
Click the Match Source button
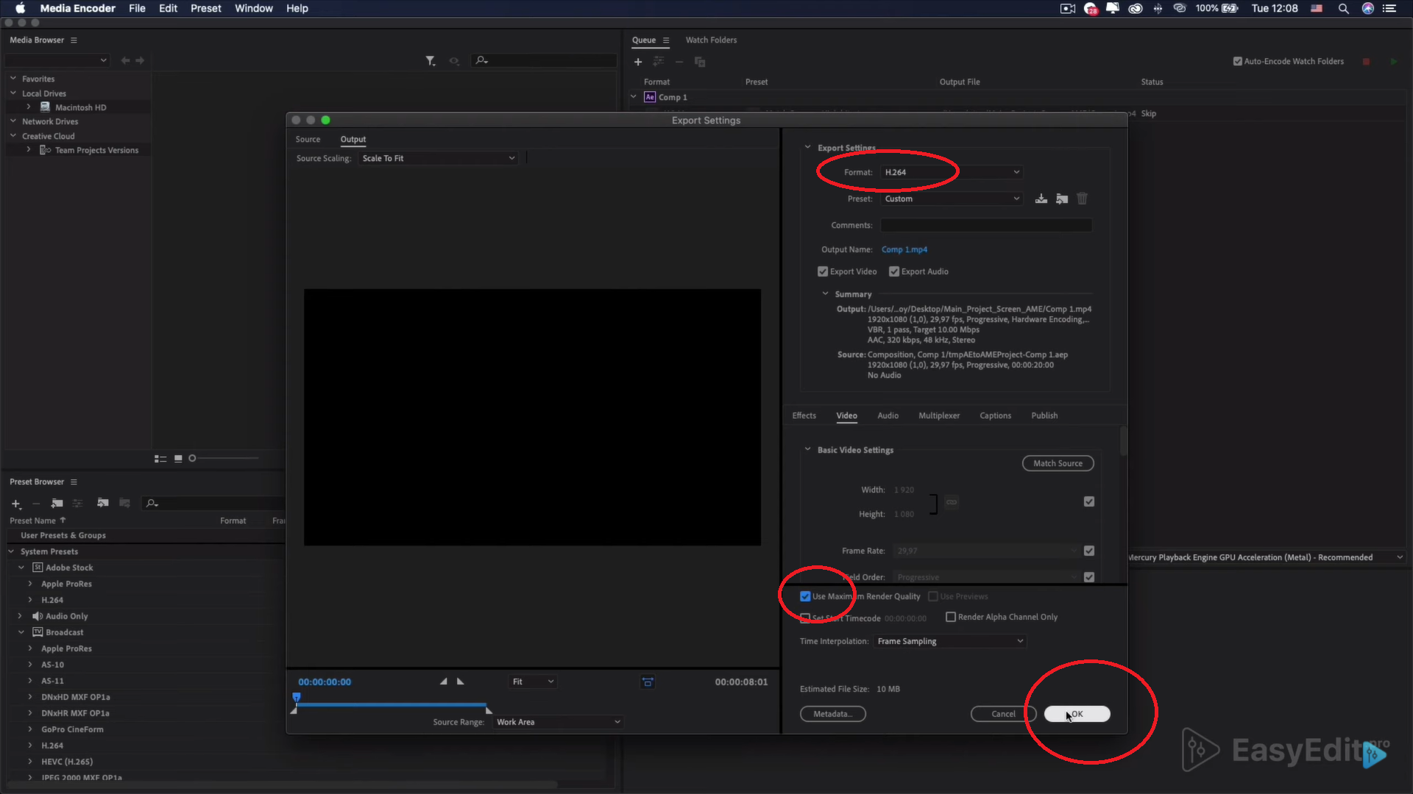pos(1058,463)
